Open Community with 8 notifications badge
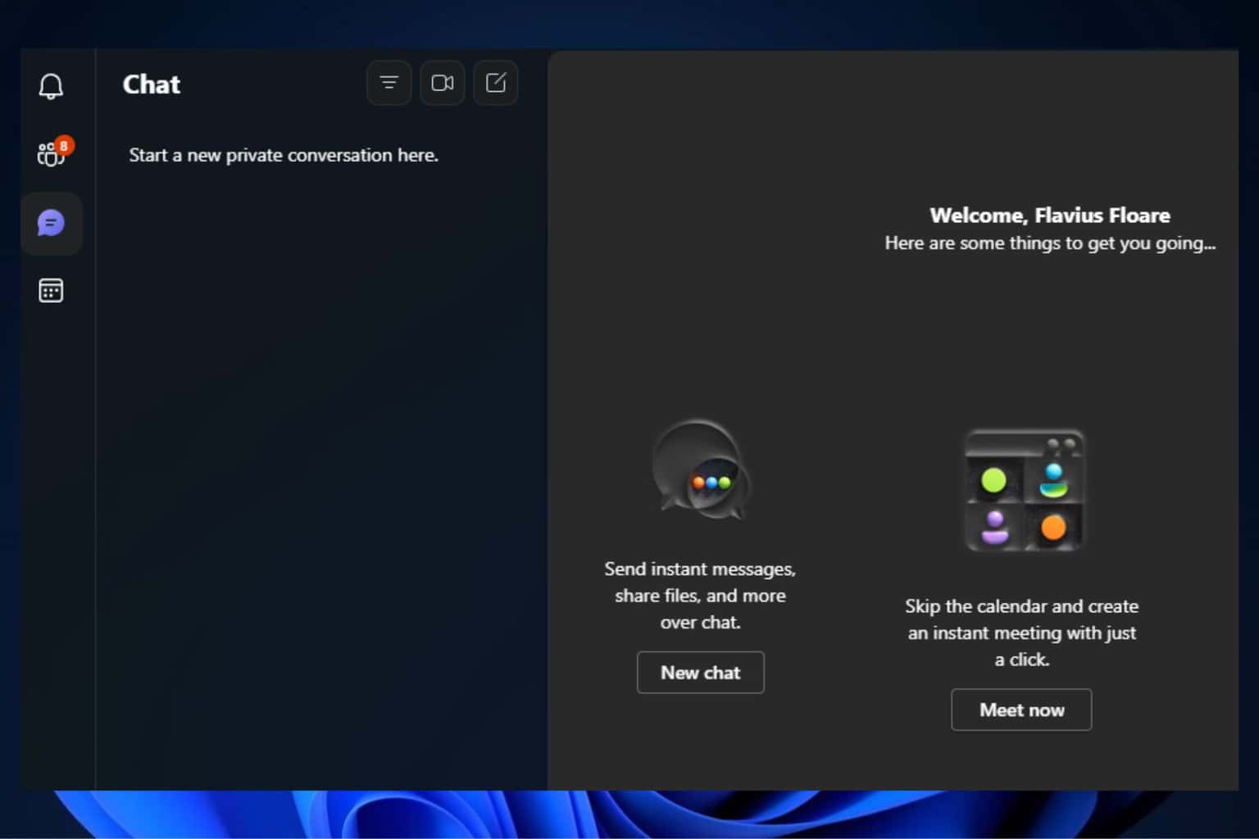 click(x=53, y=152)
